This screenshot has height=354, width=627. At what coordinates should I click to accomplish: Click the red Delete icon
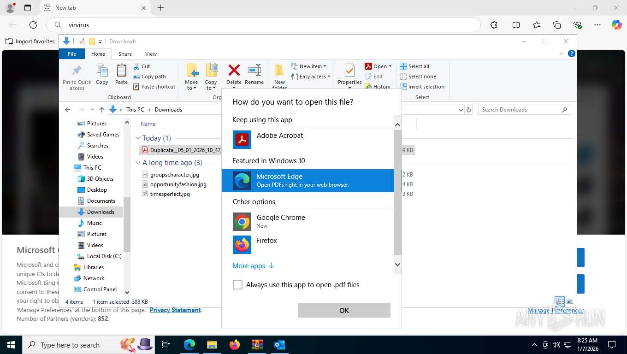pos(234,71)
